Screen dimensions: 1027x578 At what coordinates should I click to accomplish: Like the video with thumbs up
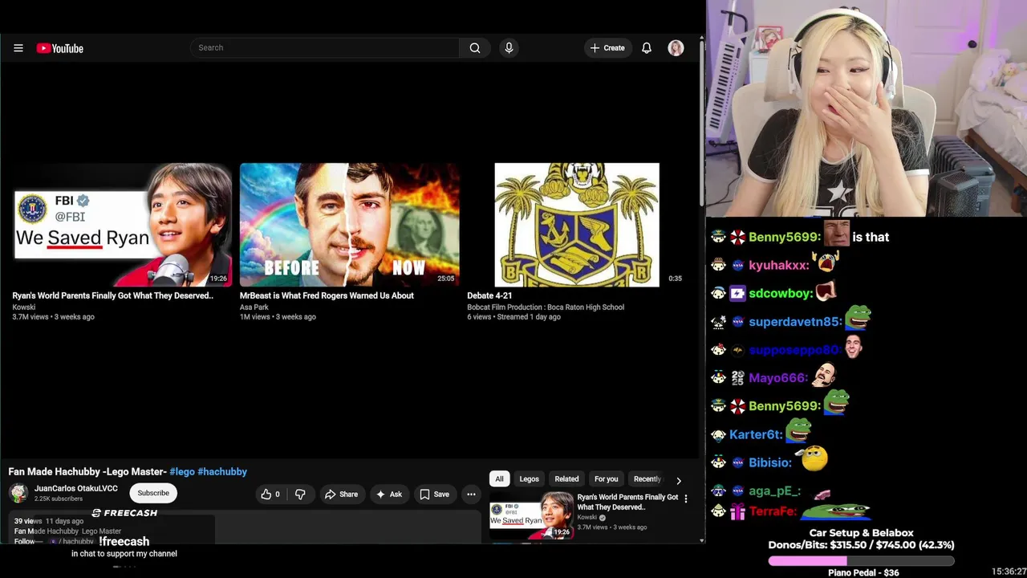(x=270, y=495)
